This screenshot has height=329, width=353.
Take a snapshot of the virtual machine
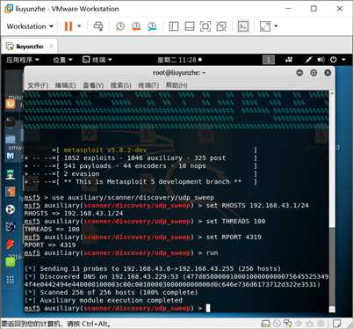(x=120, y=26)
